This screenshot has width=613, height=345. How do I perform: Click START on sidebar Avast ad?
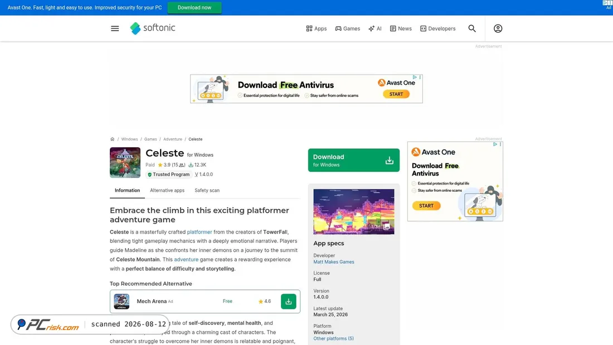coord(426,206)
